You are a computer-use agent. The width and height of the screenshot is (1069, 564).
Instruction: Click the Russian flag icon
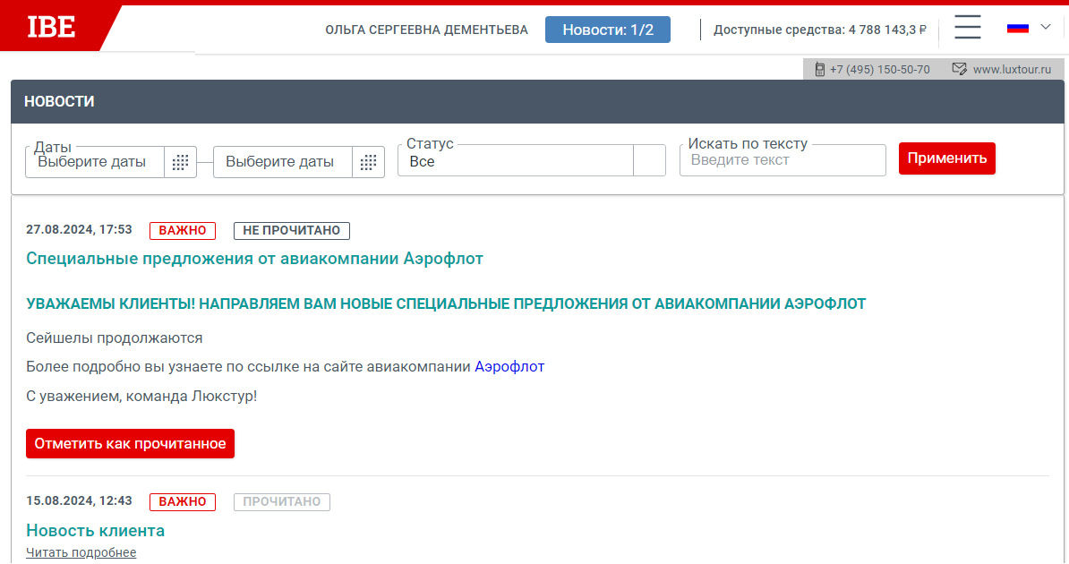coord(1017,28)
